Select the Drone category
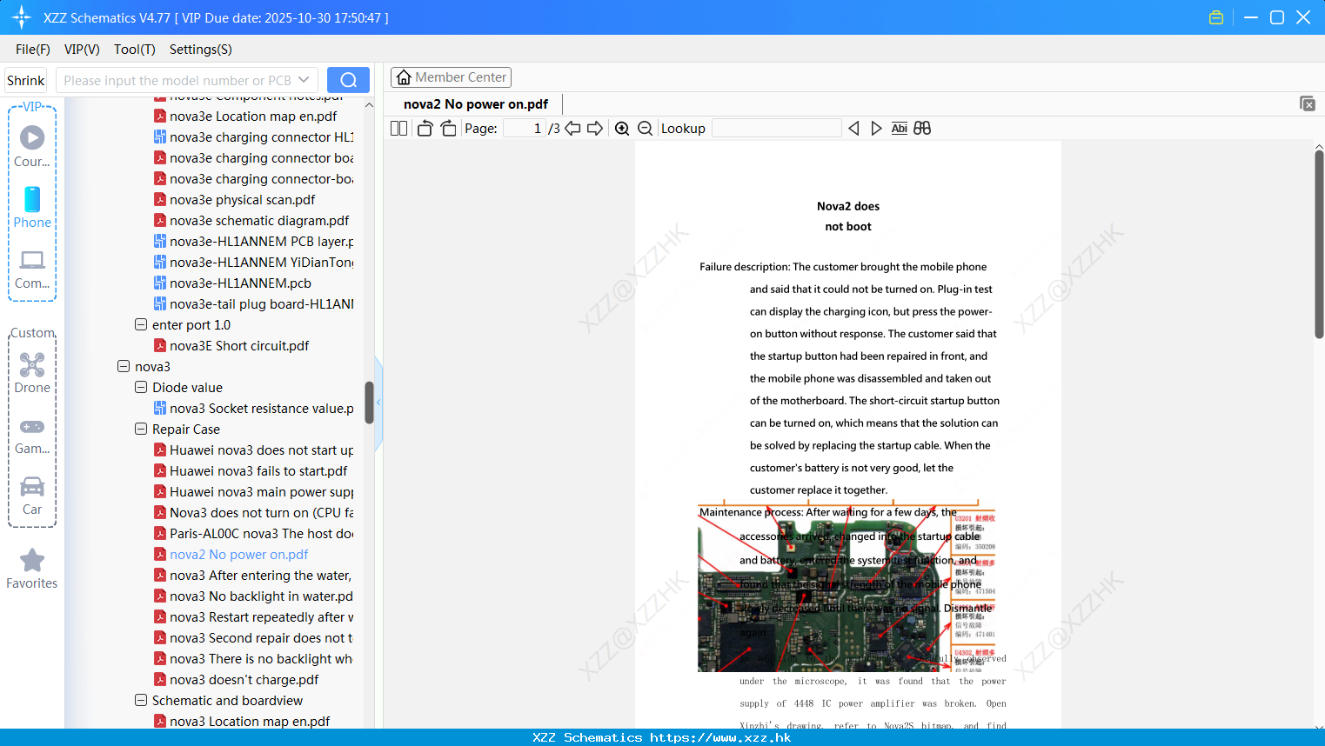This screenshot has height=746, width=1325. click(32, 372)
